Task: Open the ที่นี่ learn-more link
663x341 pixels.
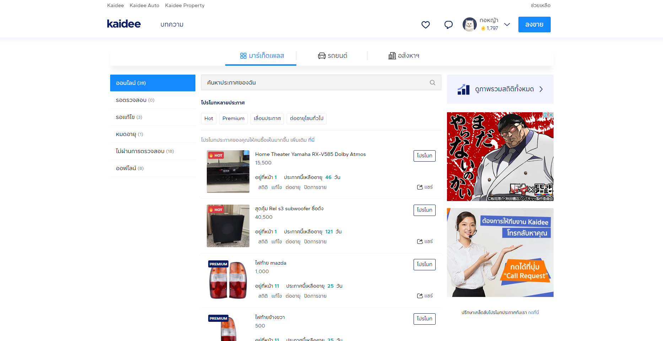Action: pos(311,140)
